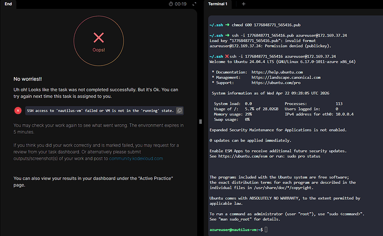Switch to the Terminal 1 tab
This screenshot has height=236, width=383.
click(218, 4)
